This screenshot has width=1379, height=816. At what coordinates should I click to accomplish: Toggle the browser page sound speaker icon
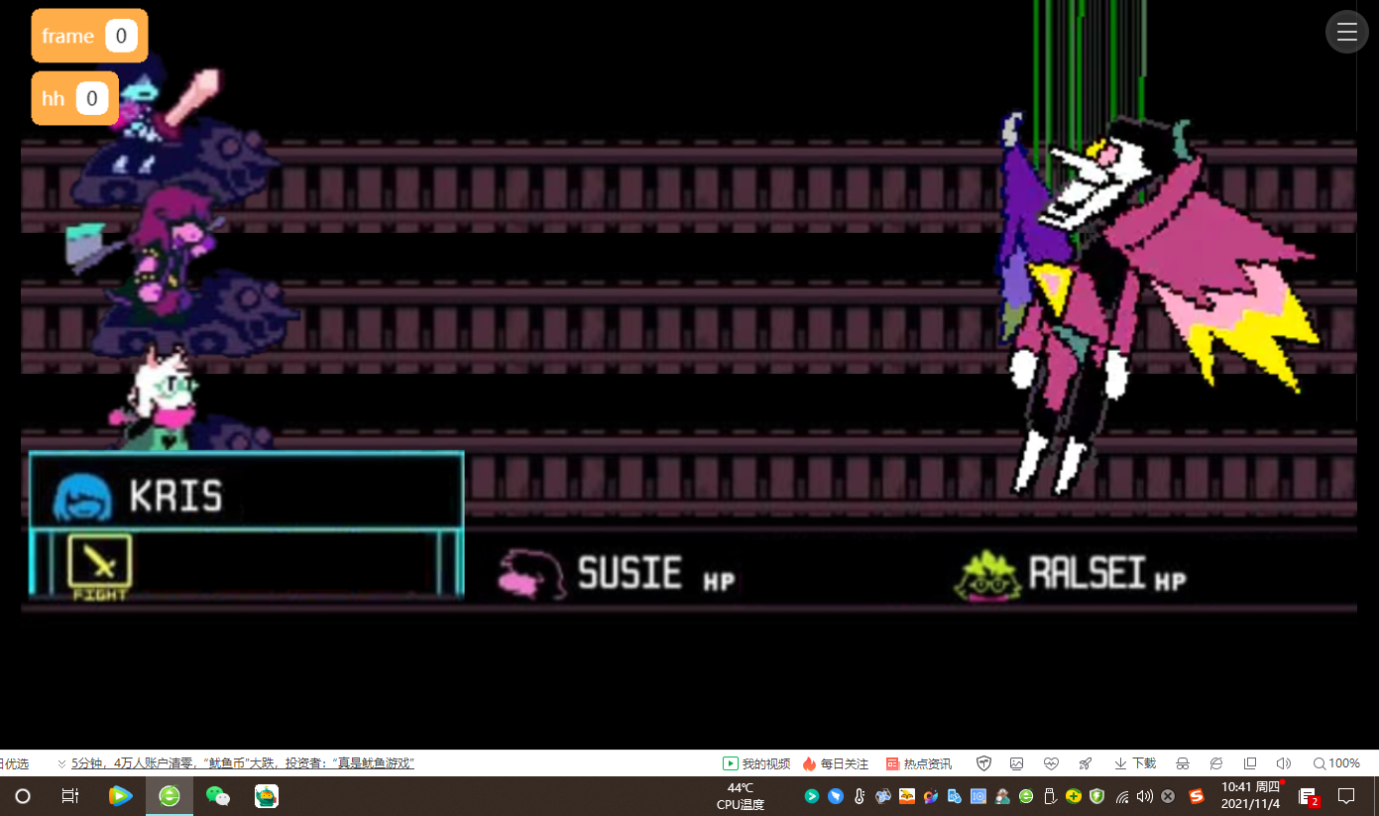point(1284,763)
